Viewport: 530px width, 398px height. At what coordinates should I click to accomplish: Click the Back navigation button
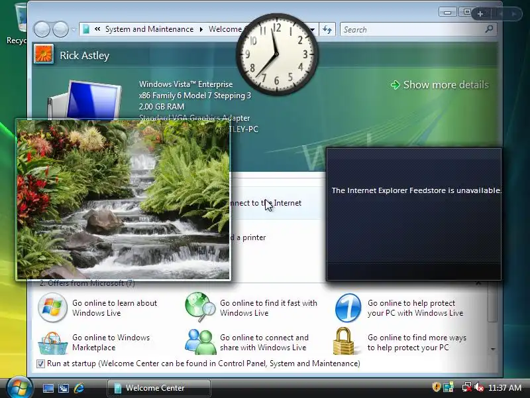click(x=42, y=29)
